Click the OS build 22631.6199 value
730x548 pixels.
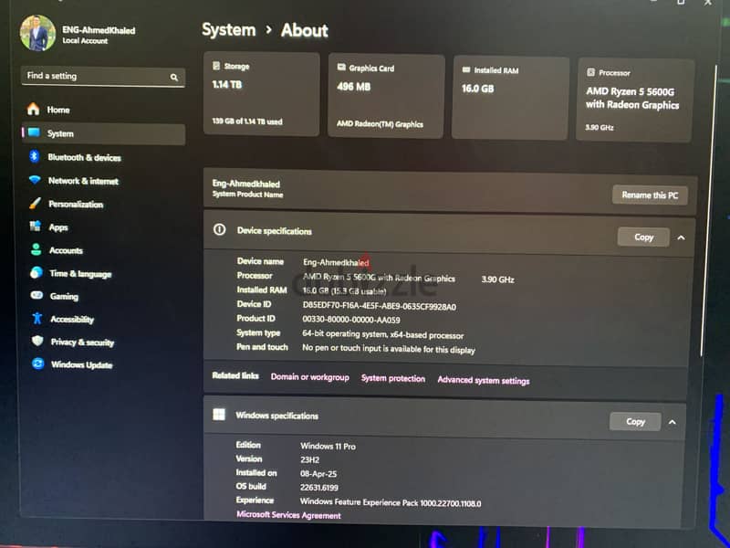[x=319, y=488]
